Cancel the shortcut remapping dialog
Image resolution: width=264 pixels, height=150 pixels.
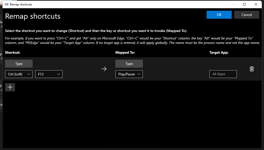246,15
